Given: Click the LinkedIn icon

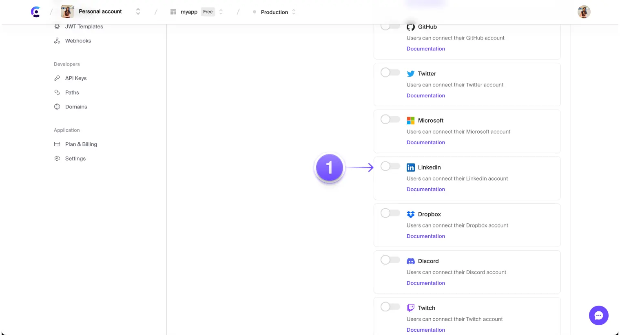Looking at the screenshot, I should point(411,167).
